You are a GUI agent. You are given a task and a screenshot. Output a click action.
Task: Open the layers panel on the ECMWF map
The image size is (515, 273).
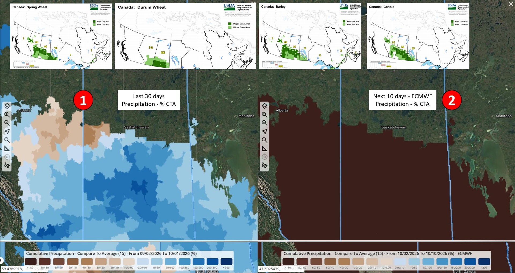(x=264, y=106)
